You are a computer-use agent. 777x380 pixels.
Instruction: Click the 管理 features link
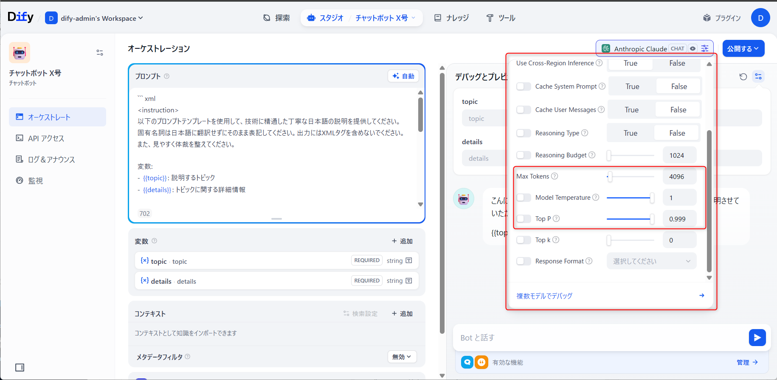pyautogui.click(x=747, y=362)
